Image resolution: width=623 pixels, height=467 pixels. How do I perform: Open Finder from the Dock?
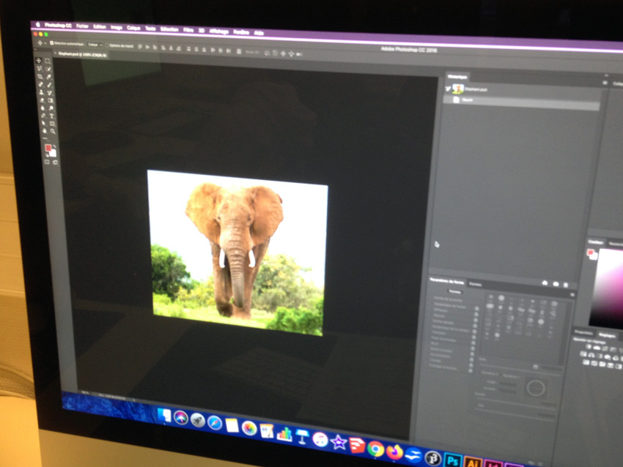point(164,416)
